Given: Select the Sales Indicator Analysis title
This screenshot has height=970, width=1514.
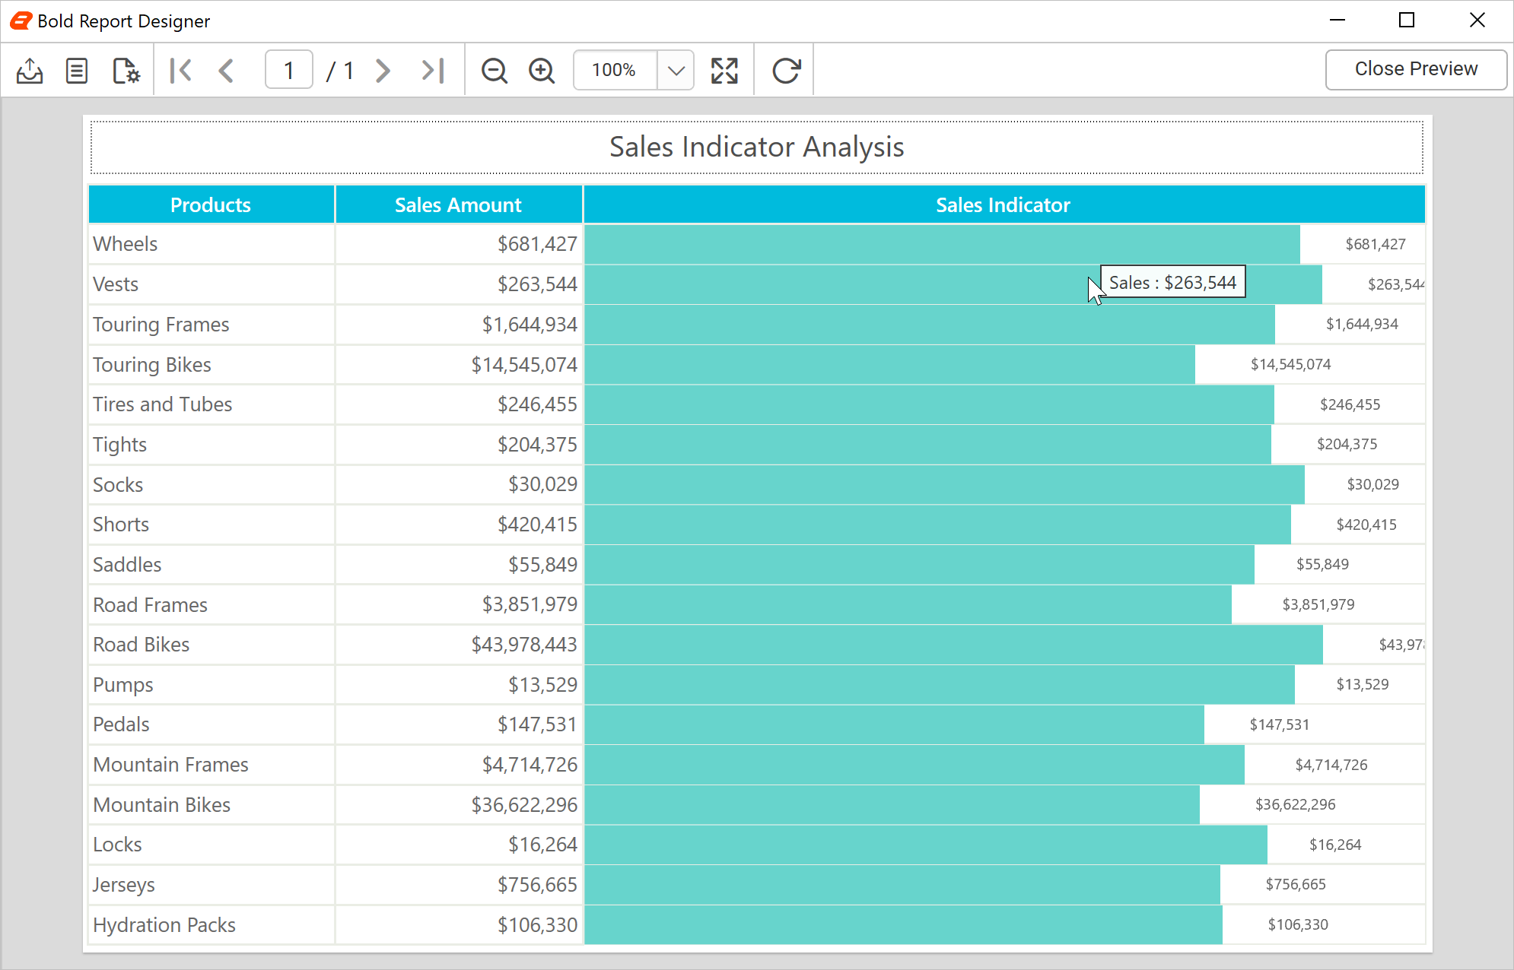Looking at the screenshot, I should [757, 147].
